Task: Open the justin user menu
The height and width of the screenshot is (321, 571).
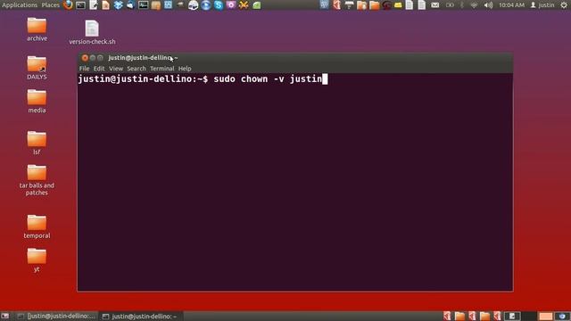Action: (x=542, y=5)
